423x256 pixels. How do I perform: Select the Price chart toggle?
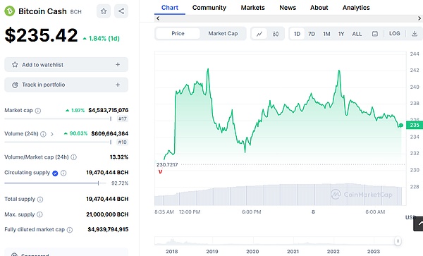click(178, 33)
